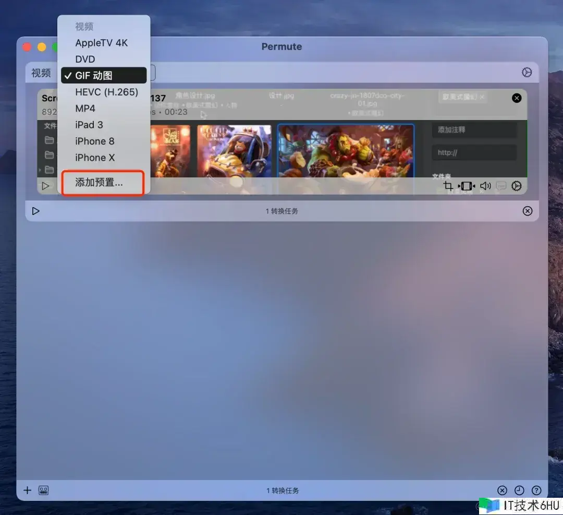
Task: Open the subtitles icon on the video item
Action: (501, 186)
